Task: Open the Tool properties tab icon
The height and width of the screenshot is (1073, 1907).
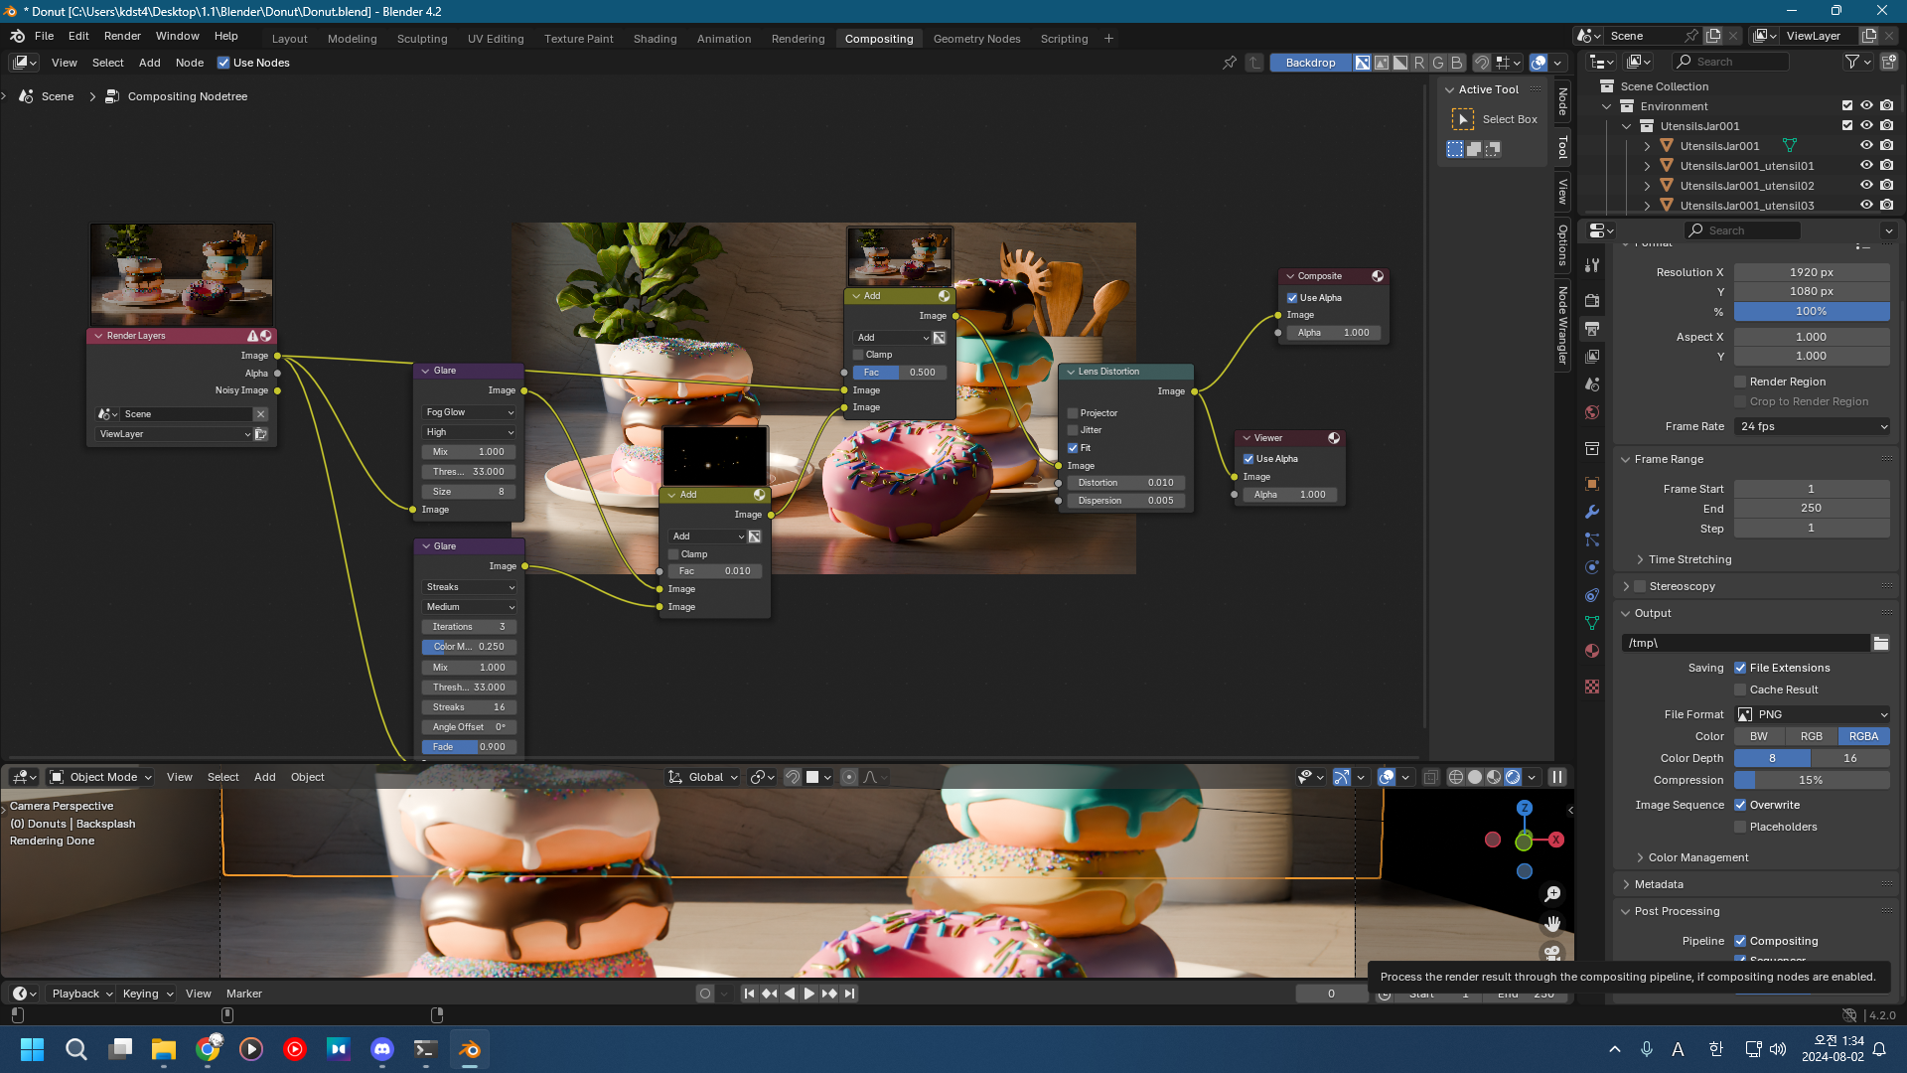Action: click(1592, 265)
